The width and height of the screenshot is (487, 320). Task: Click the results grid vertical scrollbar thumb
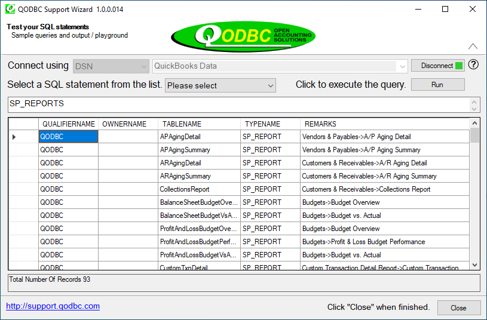[474, 136]
